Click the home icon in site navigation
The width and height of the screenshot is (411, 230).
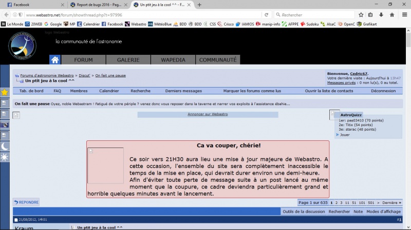pyautogui.click(x=55, y=60)
